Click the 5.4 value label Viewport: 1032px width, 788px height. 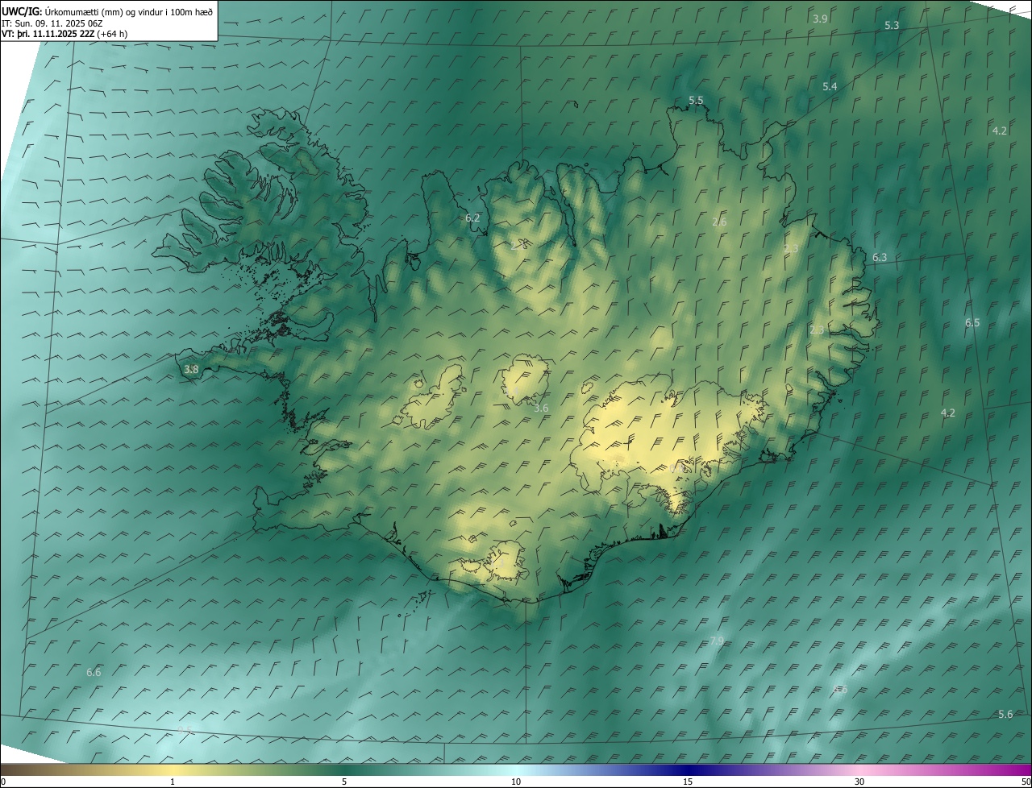[830, 86]
